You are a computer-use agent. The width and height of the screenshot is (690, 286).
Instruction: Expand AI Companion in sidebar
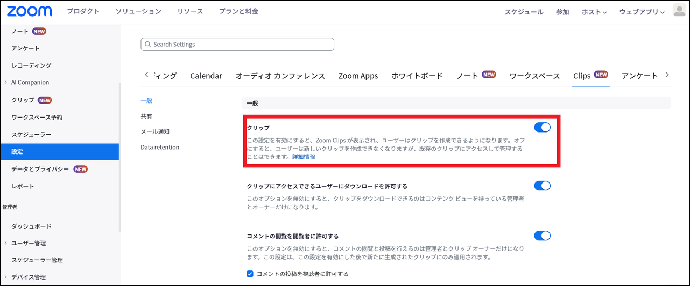pos(5,82)
